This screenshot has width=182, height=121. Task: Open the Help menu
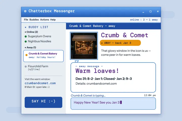tap(53, 20)
